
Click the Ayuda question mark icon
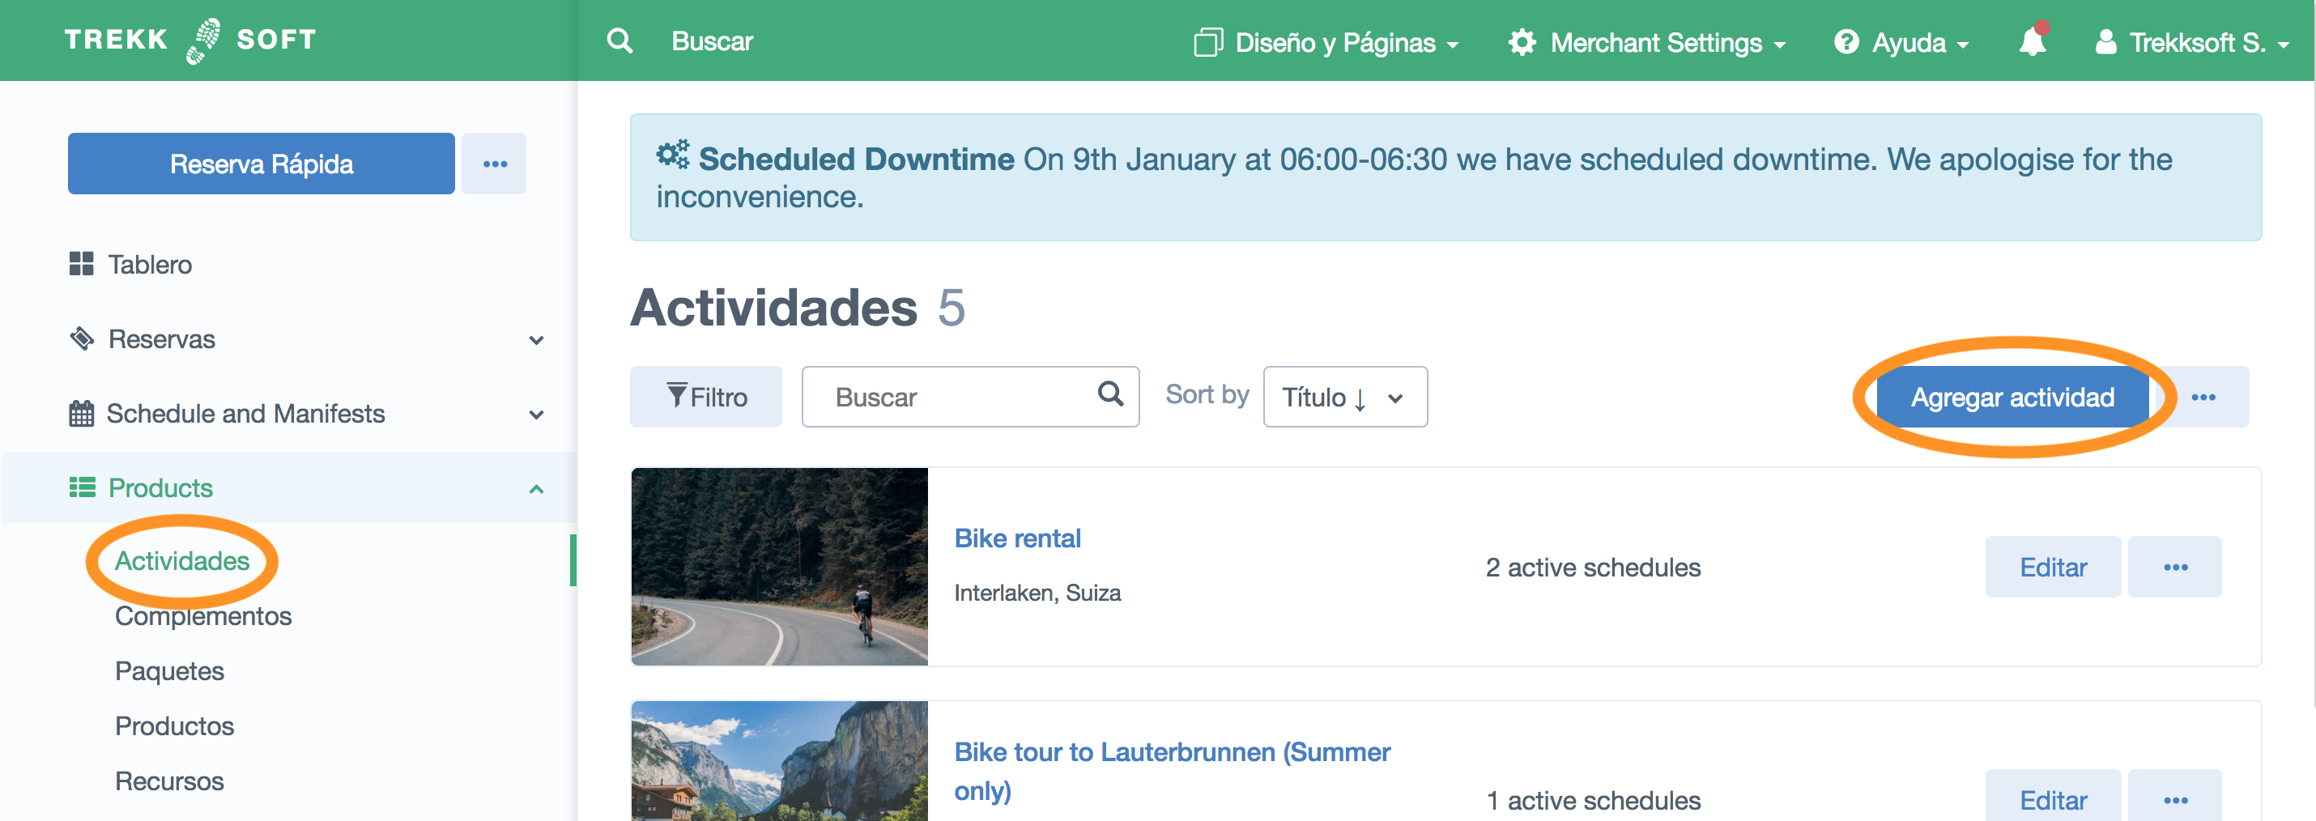tap(1846, 42)
